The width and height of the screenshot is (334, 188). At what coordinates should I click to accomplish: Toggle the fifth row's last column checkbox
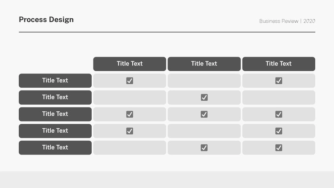coord(279,147)
